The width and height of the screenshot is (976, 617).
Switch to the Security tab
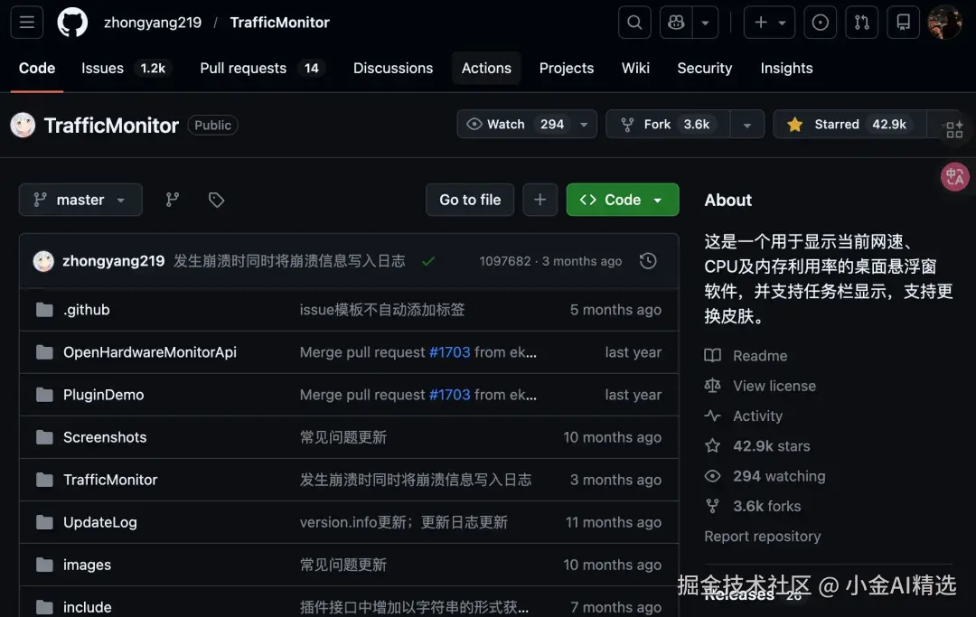coord(705,68)
